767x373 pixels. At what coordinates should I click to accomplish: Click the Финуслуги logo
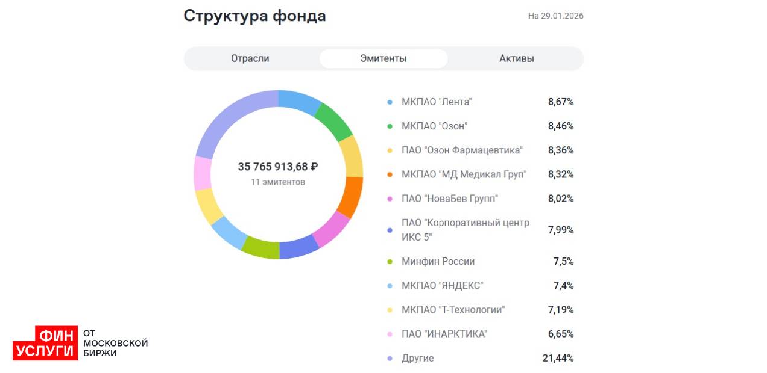[45, 343]
